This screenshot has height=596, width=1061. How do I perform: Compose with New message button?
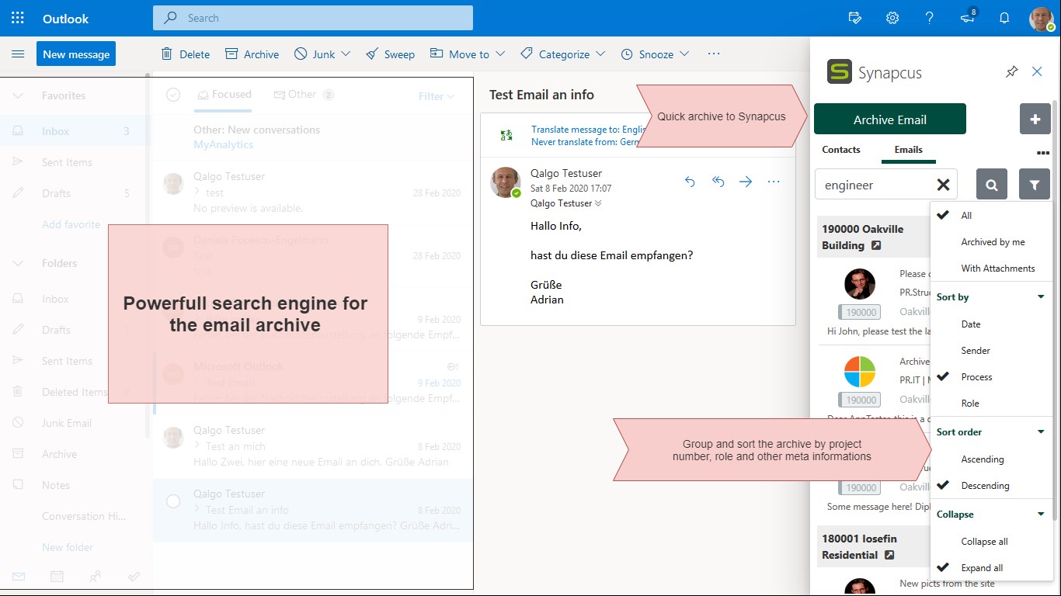point(76,54)
